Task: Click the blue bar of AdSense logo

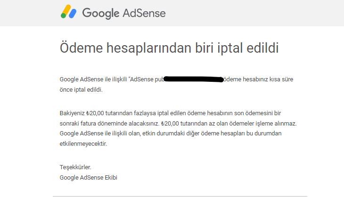Action: 73,13
